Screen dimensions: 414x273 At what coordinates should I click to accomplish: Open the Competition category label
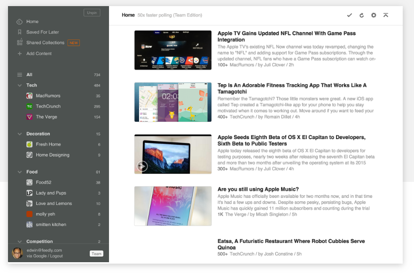pos(39,242)
